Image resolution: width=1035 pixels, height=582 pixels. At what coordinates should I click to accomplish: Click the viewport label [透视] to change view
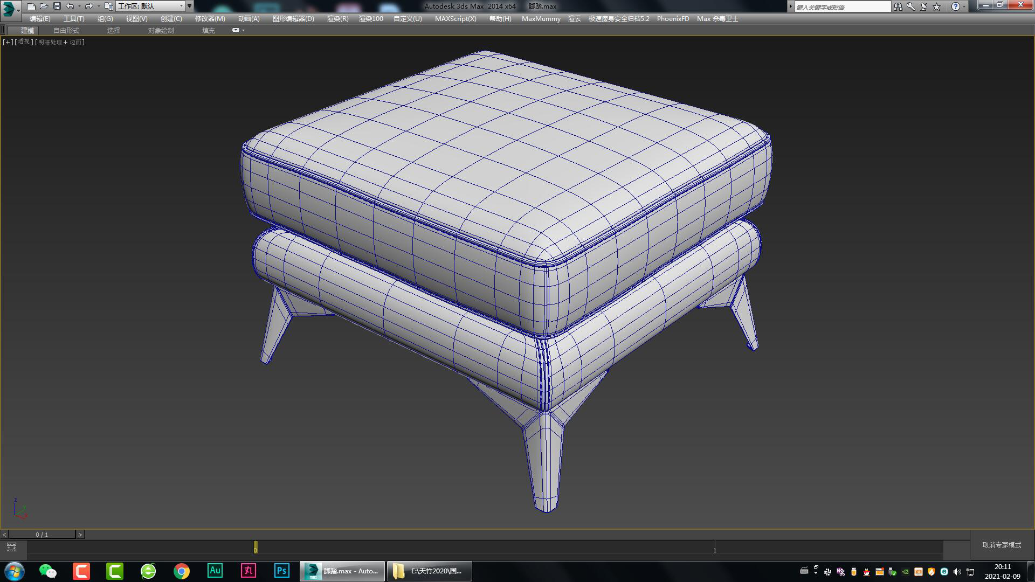[x=23, y=41]
